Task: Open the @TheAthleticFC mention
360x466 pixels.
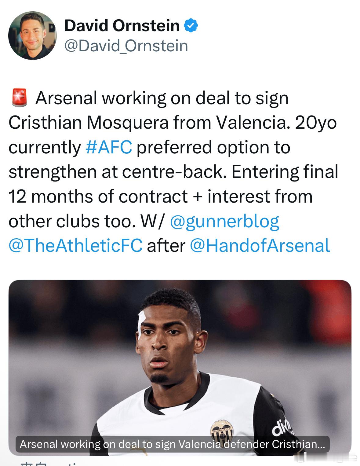Action: click(75, 245)
